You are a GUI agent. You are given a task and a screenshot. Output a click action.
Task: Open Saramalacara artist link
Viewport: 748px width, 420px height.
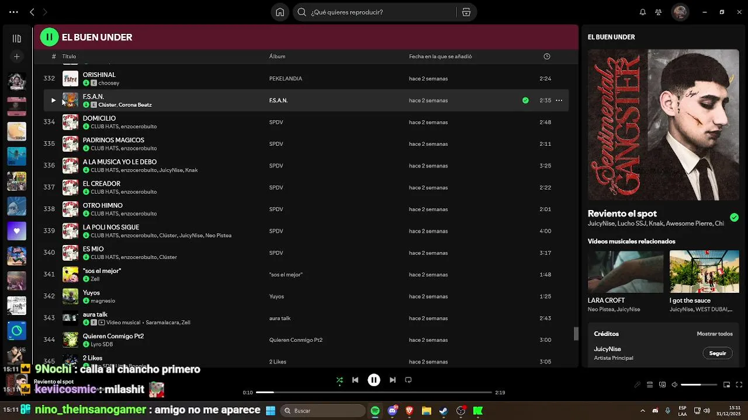[162, 323]
